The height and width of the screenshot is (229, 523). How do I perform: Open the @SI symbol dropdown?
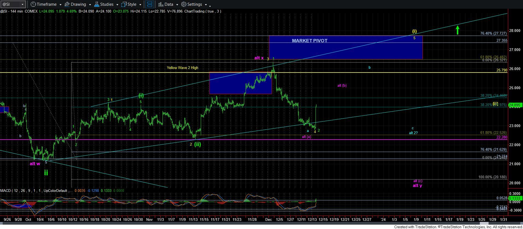(22, 4)
